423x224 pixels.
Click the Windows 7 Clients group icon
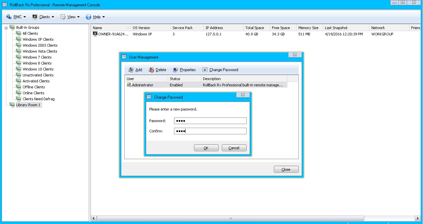(x=19, y=57)
